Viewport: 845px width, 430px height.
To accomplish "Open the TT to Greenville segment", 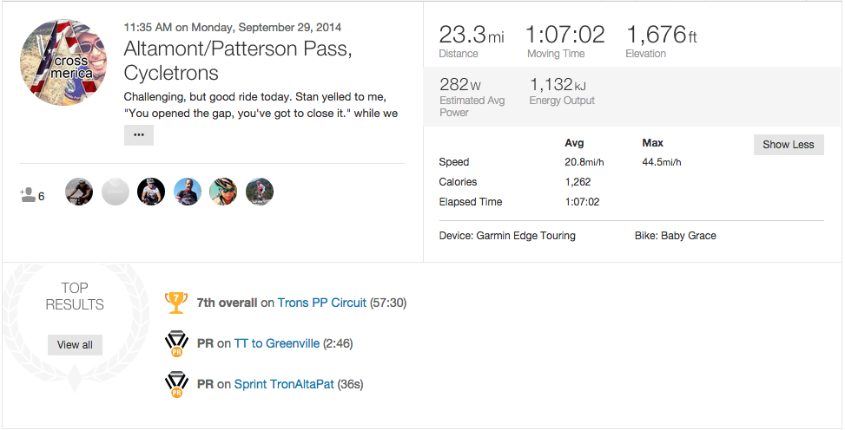I will (276, 344).
